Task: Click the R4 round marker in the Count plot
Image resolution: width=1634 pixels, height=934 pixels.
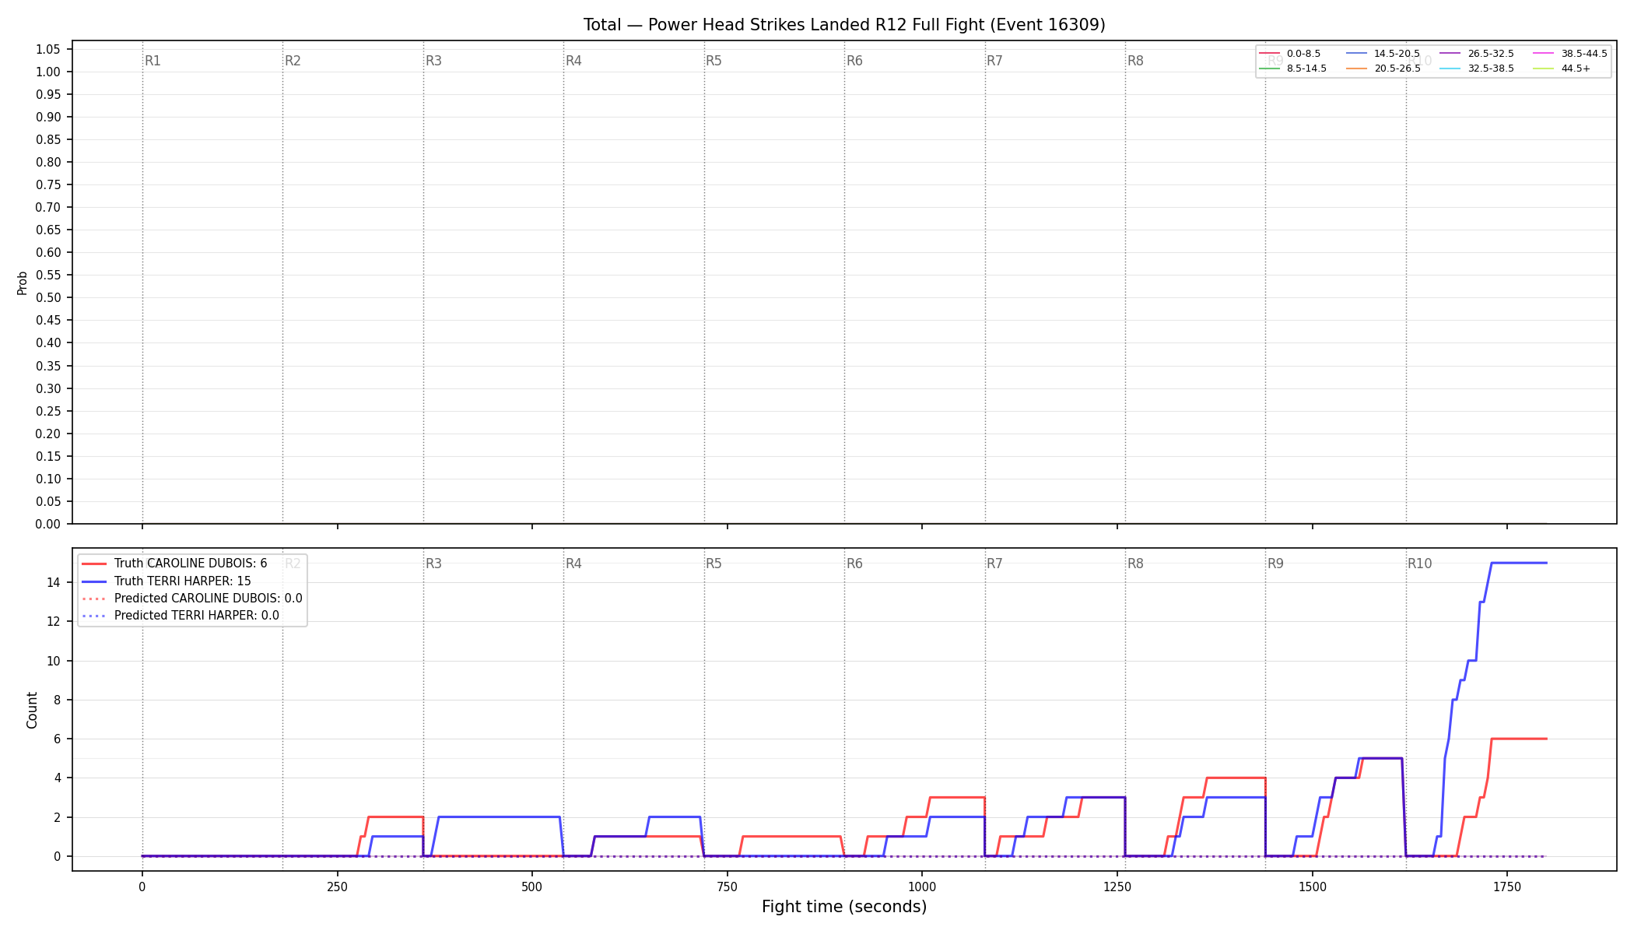Action: (x=573, y=564)
